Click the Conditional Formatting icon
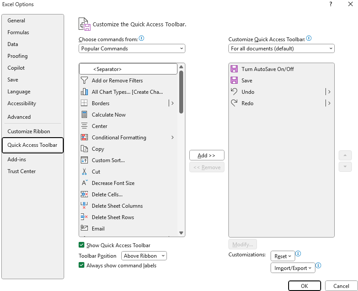The width and height of the screenshot is (358, 291). [x=84, y=138]
